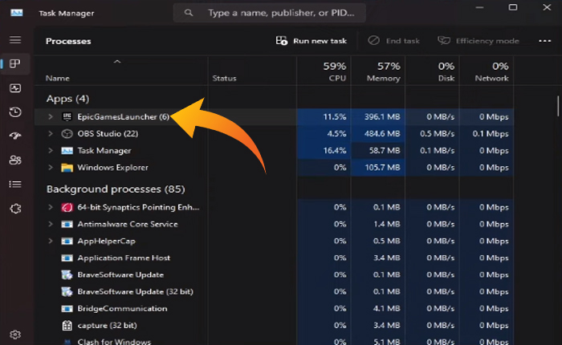
Task: Open the App history page icon
Action: 15,112
